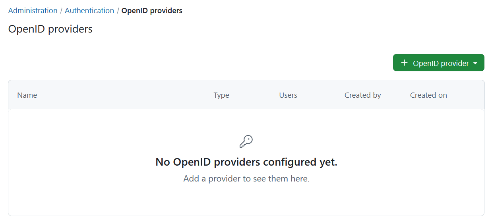Open the Authentication breadcrumb link
This screenshot has height=224, width=490.
[x=89, y=11]
